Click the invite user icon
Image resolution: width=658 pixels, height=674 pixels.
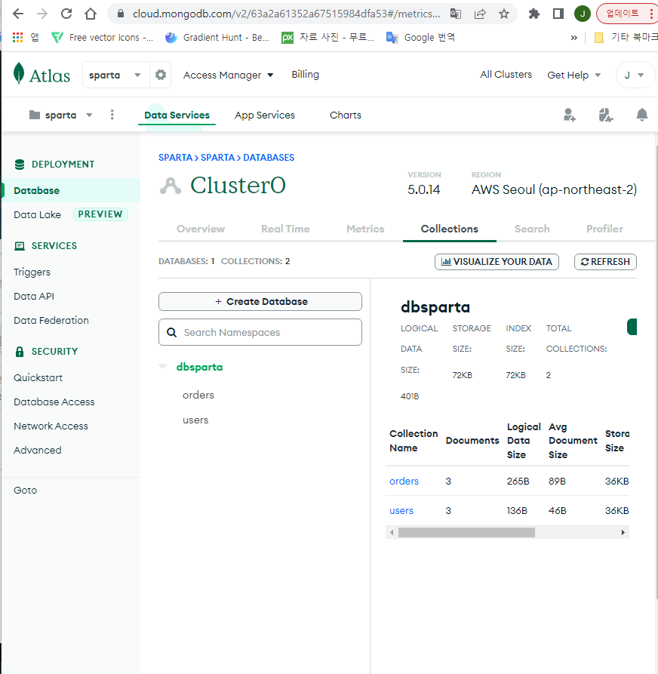click(x=569, y=115)
